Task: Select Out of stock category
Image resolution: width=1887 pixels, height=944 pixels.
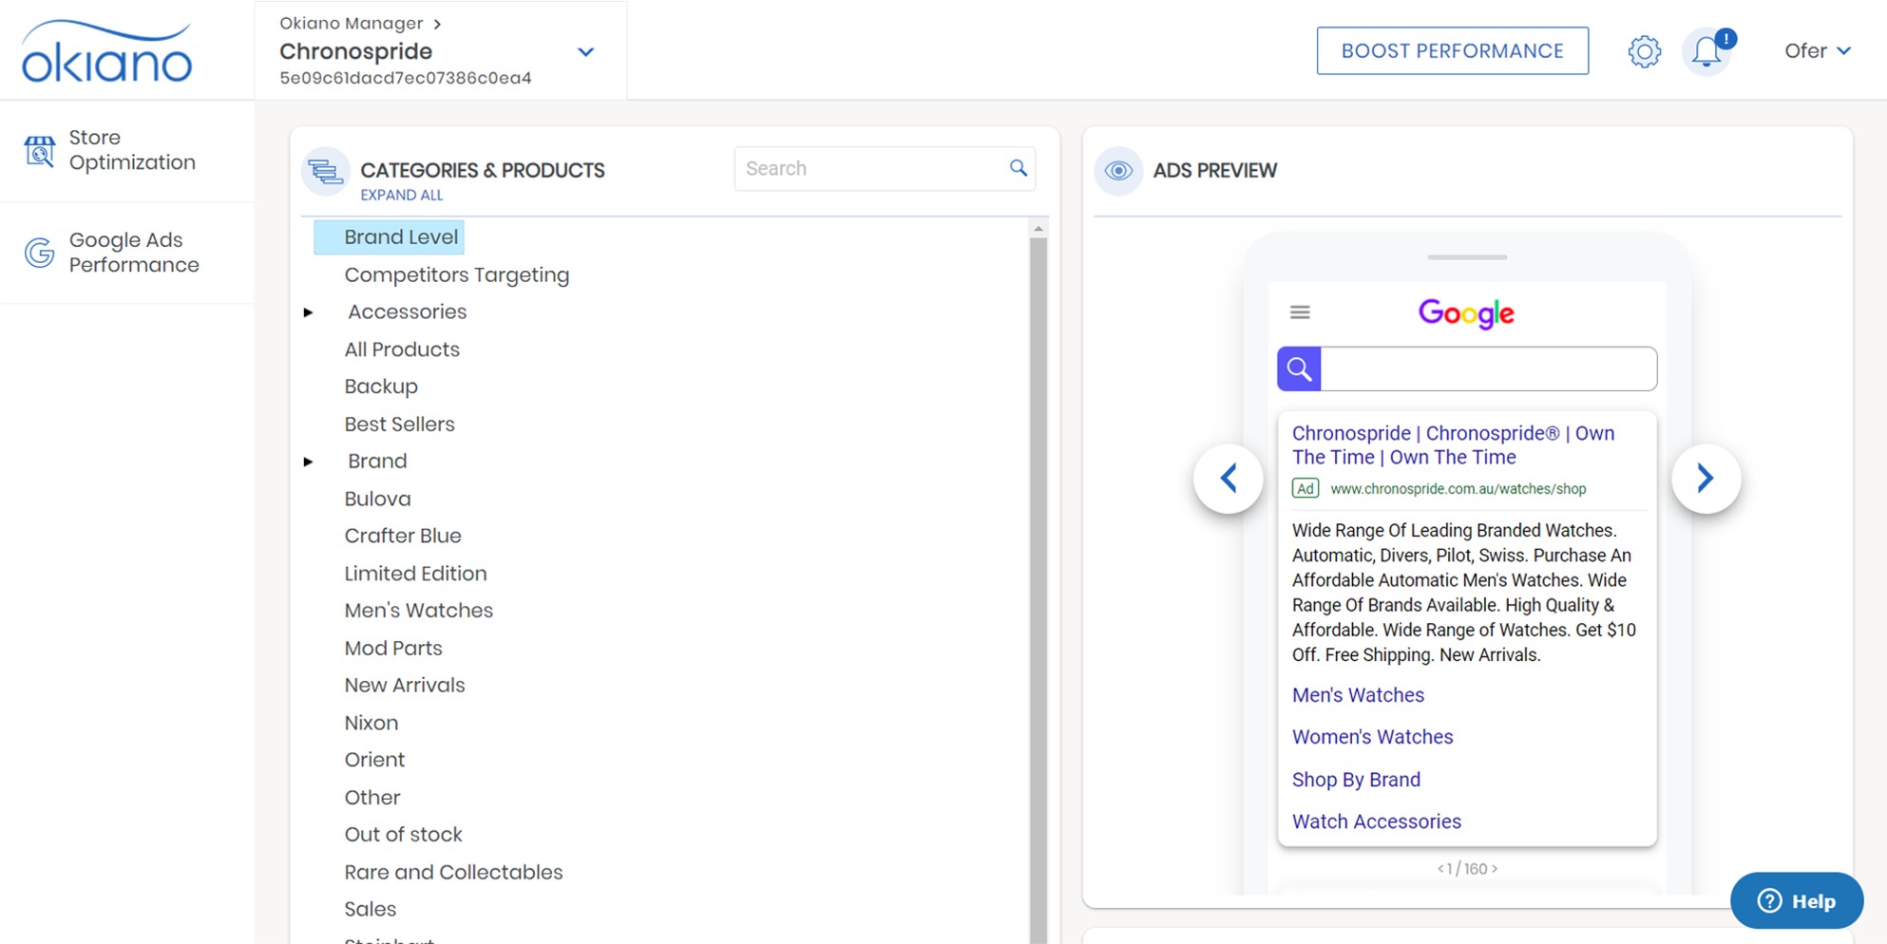Action: point(403,835)
